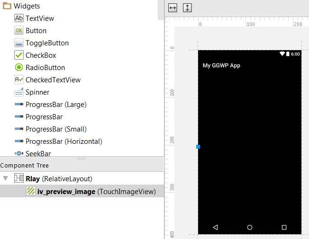The height and width of the screenshot is (239, 309).
Task: Choose SeekBar text in the palette
Action: pyautogui.click(x=38, y=154)
